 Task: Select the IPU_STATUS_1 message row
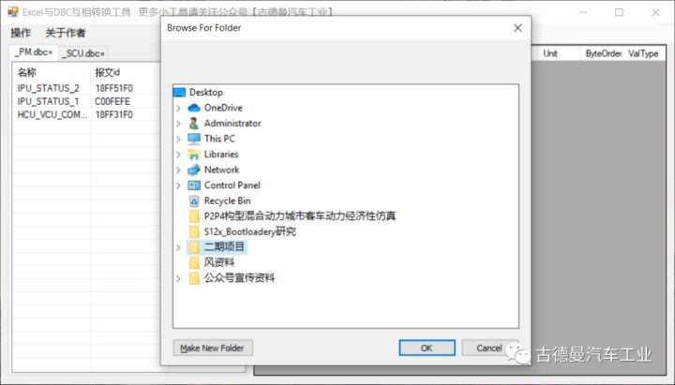point(86,101)
